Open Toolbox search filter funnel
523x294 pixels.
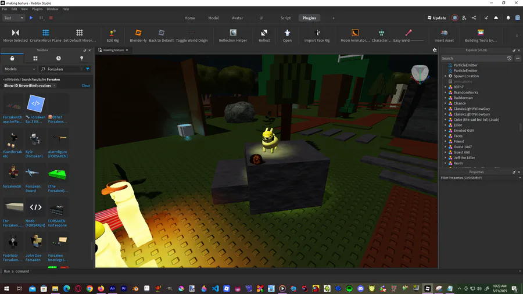(88, 69)
